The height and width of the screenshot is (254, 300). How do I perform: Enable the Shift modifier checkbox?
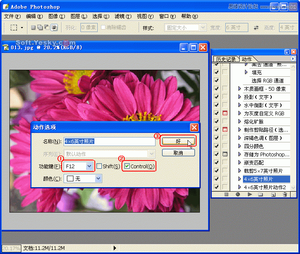pyautogui.click(x=99, y=166)
